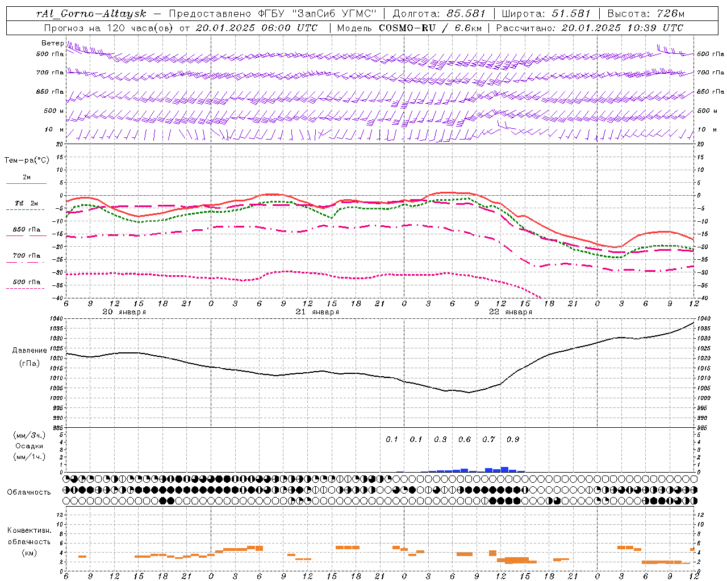Click the (мм/3ч.) precipitation unit label

pyautogui.click(x=30, y=435)
